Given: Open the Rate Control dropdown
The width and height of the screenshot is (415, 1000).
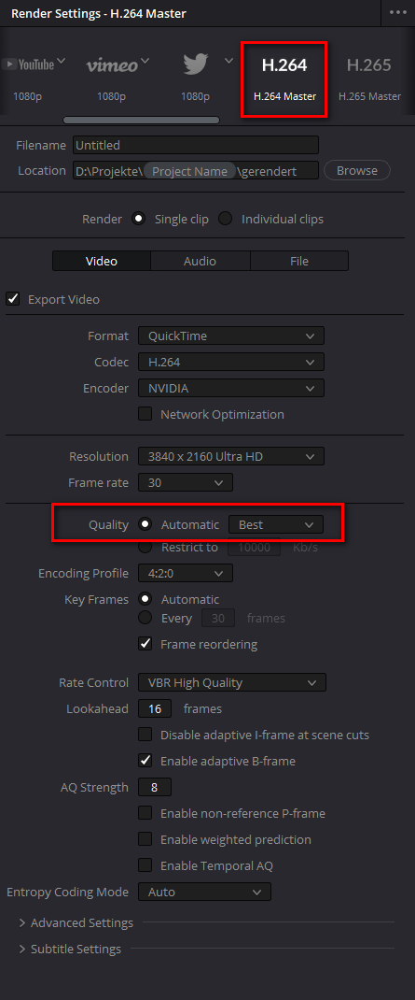Looking at the screenshot, I should 231,682.
